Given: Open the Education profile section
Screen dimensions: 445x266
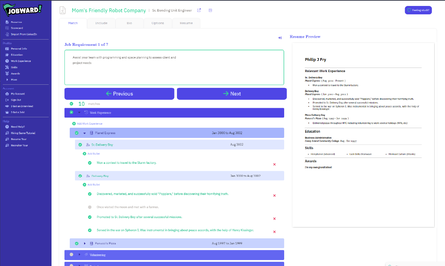Looking at the screenshot, I should [17, 55].
